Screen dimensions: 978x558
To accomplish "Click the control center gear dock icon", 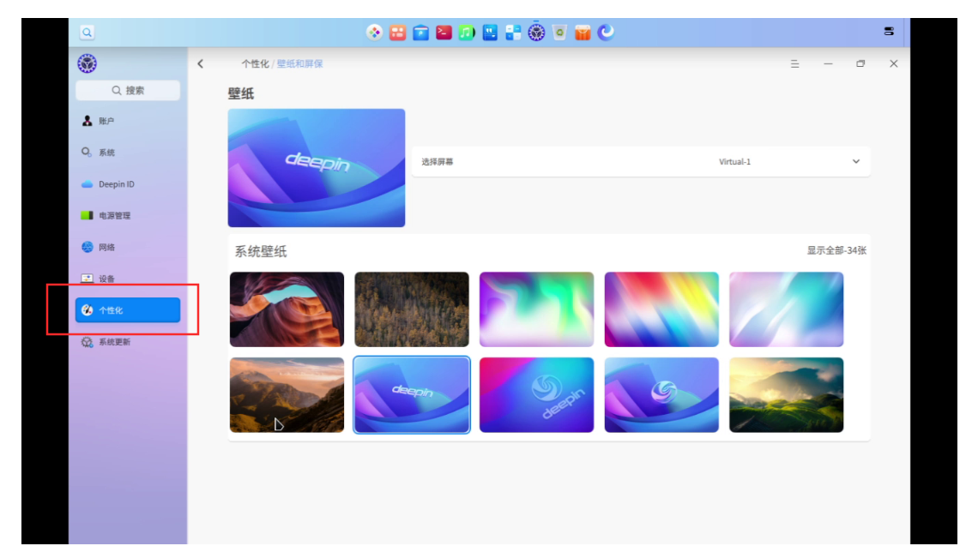I will (536, 33).
